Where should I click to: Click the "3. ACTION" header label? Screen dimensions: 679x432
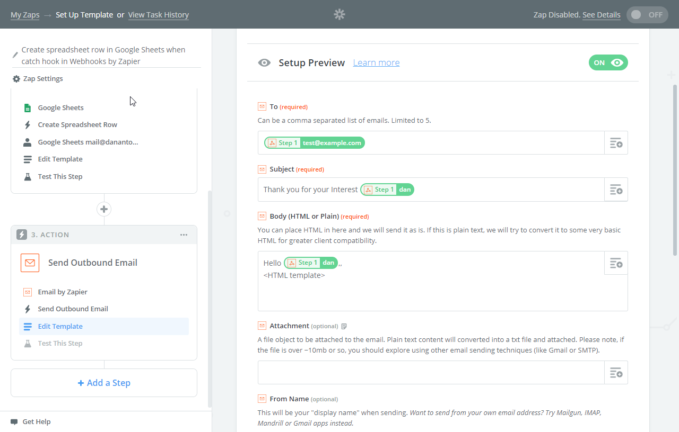(x=50, y=235)
